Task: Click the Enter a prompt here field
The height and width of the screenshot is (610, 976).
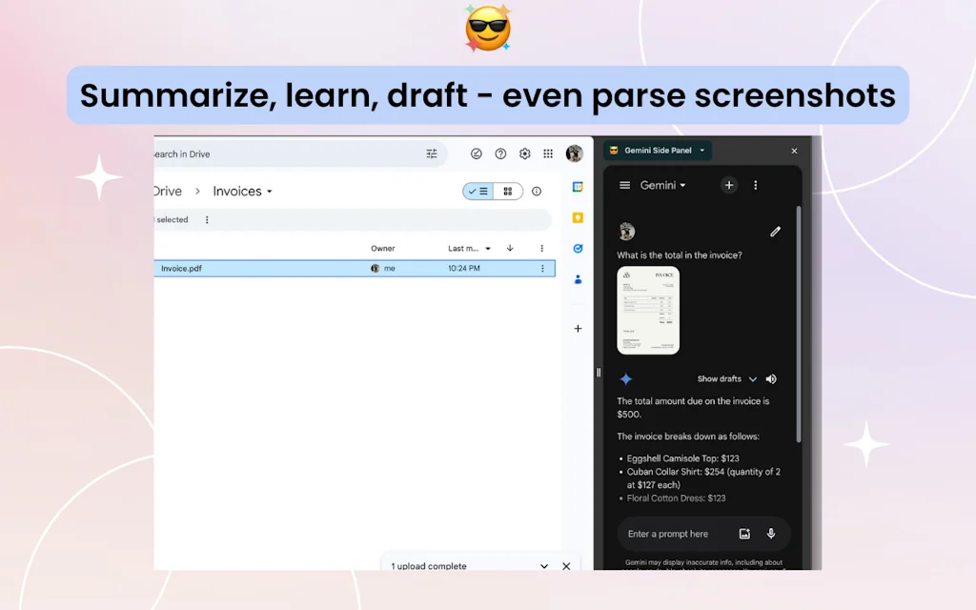Action: pos(667,534)
